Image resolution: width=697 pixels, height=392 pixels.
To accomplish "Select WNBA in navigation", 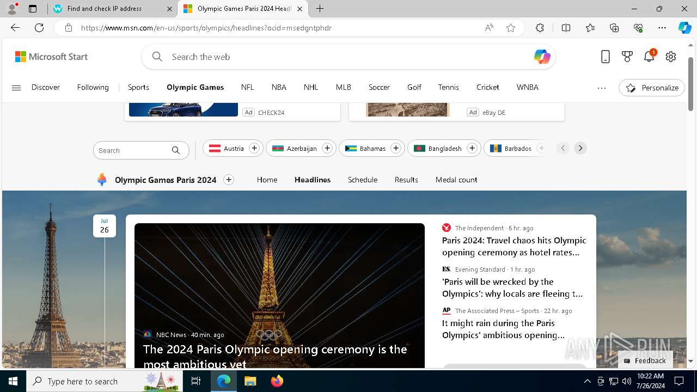I will click(527, 87).
